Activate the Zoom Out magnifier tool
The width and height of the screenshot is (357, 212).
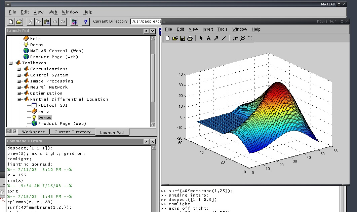(x=243, y=38)
